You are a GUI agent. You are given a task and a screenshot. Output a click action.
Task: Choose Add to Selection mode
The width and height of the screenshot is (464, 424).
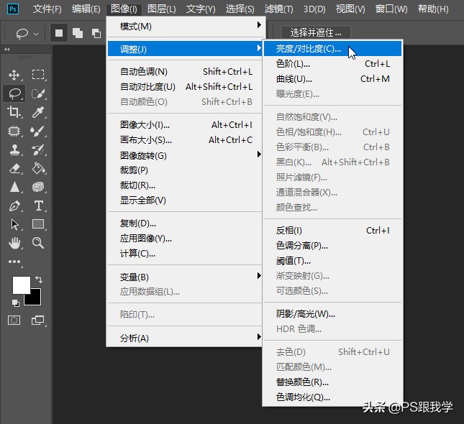(78, 33)
